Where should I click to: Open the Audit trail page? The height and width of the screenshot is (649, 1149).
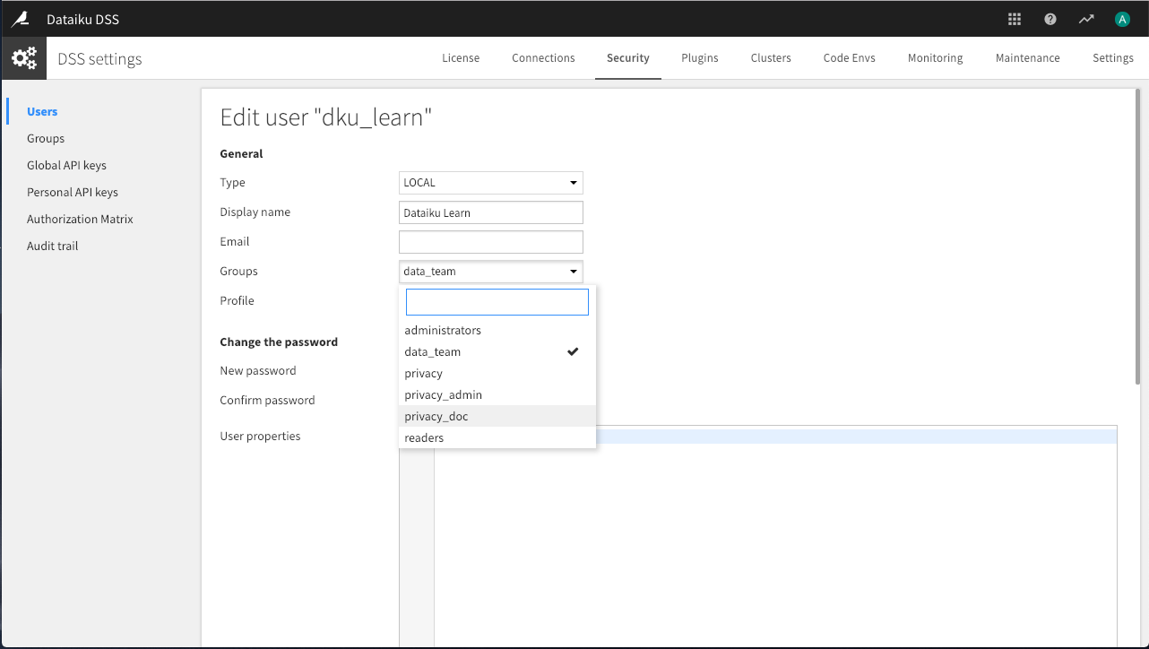[52, 247]
